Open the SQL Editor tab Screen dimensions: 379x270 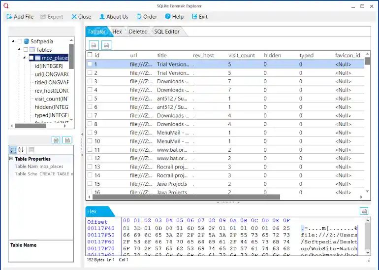click(x=167, y=32)
